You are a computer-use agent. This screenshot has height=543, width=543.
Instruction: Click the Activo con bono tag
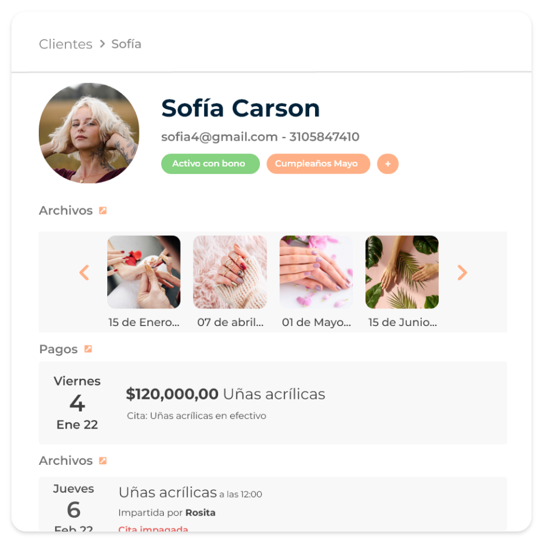tap(210, 164)
